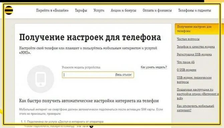Viewport: 224px width, 128px height.
Task: Open Телефоны и гаджеты menu
Action: 195,10
